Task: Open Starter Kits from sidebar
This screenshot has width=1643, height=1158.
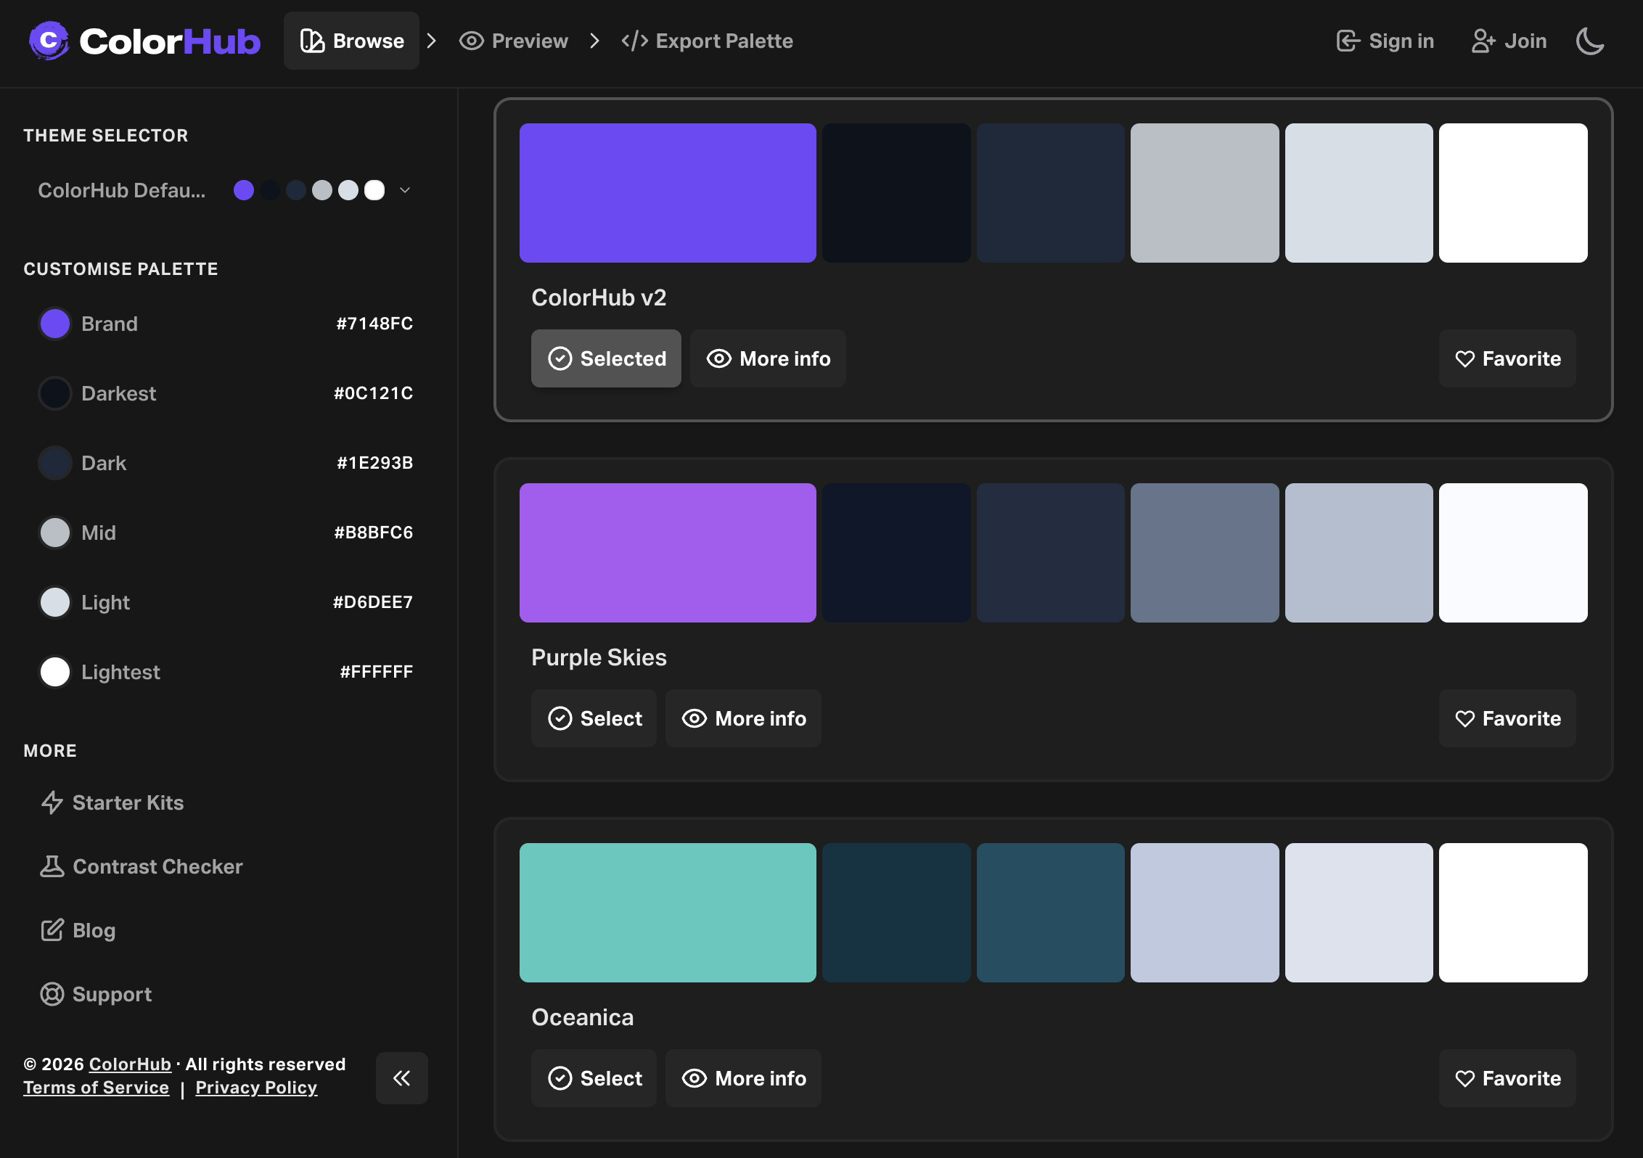Action: tap(112, 802)
